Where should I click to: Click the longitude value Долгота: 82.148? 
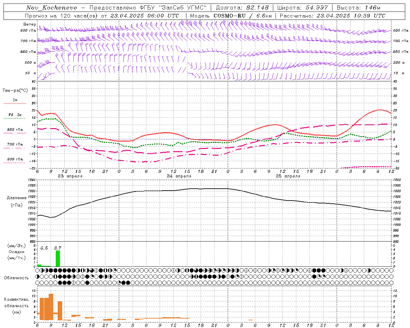pos(242,8)
